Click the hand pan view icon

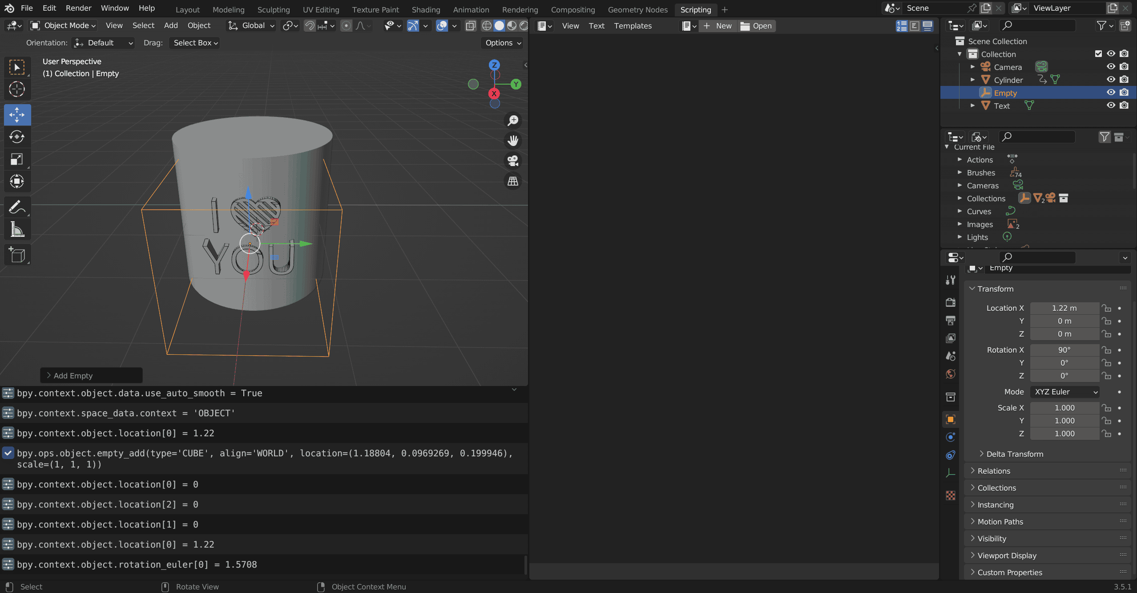click(513, 140)
